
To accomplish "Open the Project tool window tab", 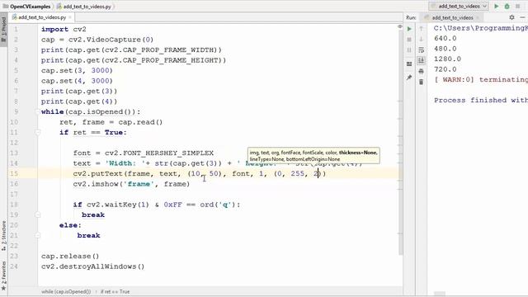I will pos(3,29).
